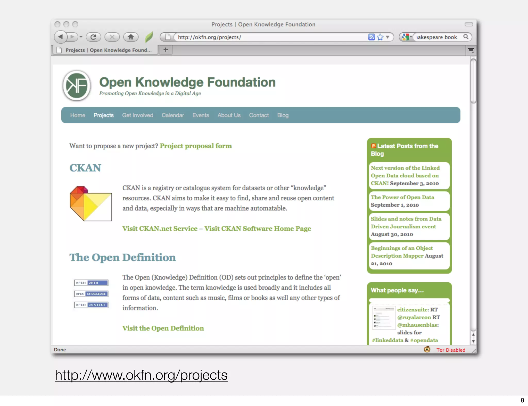Open the '#opendata' hashtag link

[424, 340]
